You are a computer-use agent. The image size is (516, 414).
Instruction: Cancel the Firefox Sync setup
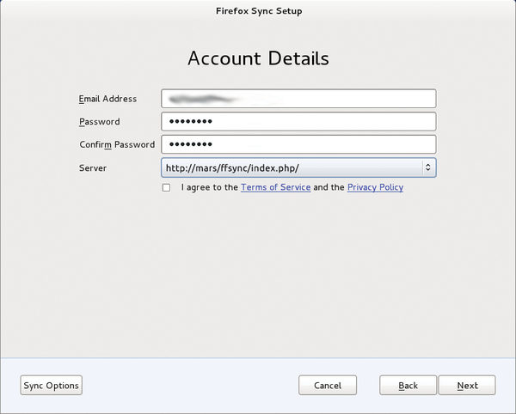pyautogui.click(x=328, y=385)
